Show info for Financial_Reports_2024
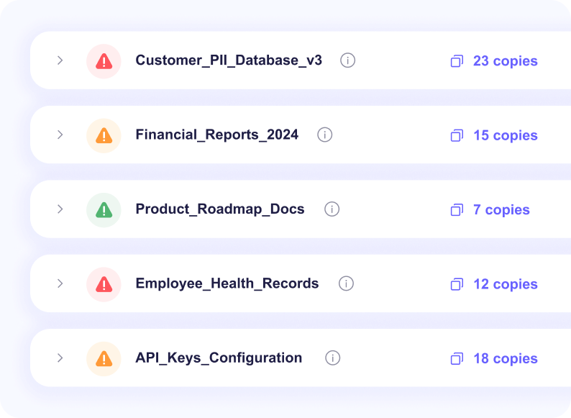571x418 pixels. click(x=325, y=135)
